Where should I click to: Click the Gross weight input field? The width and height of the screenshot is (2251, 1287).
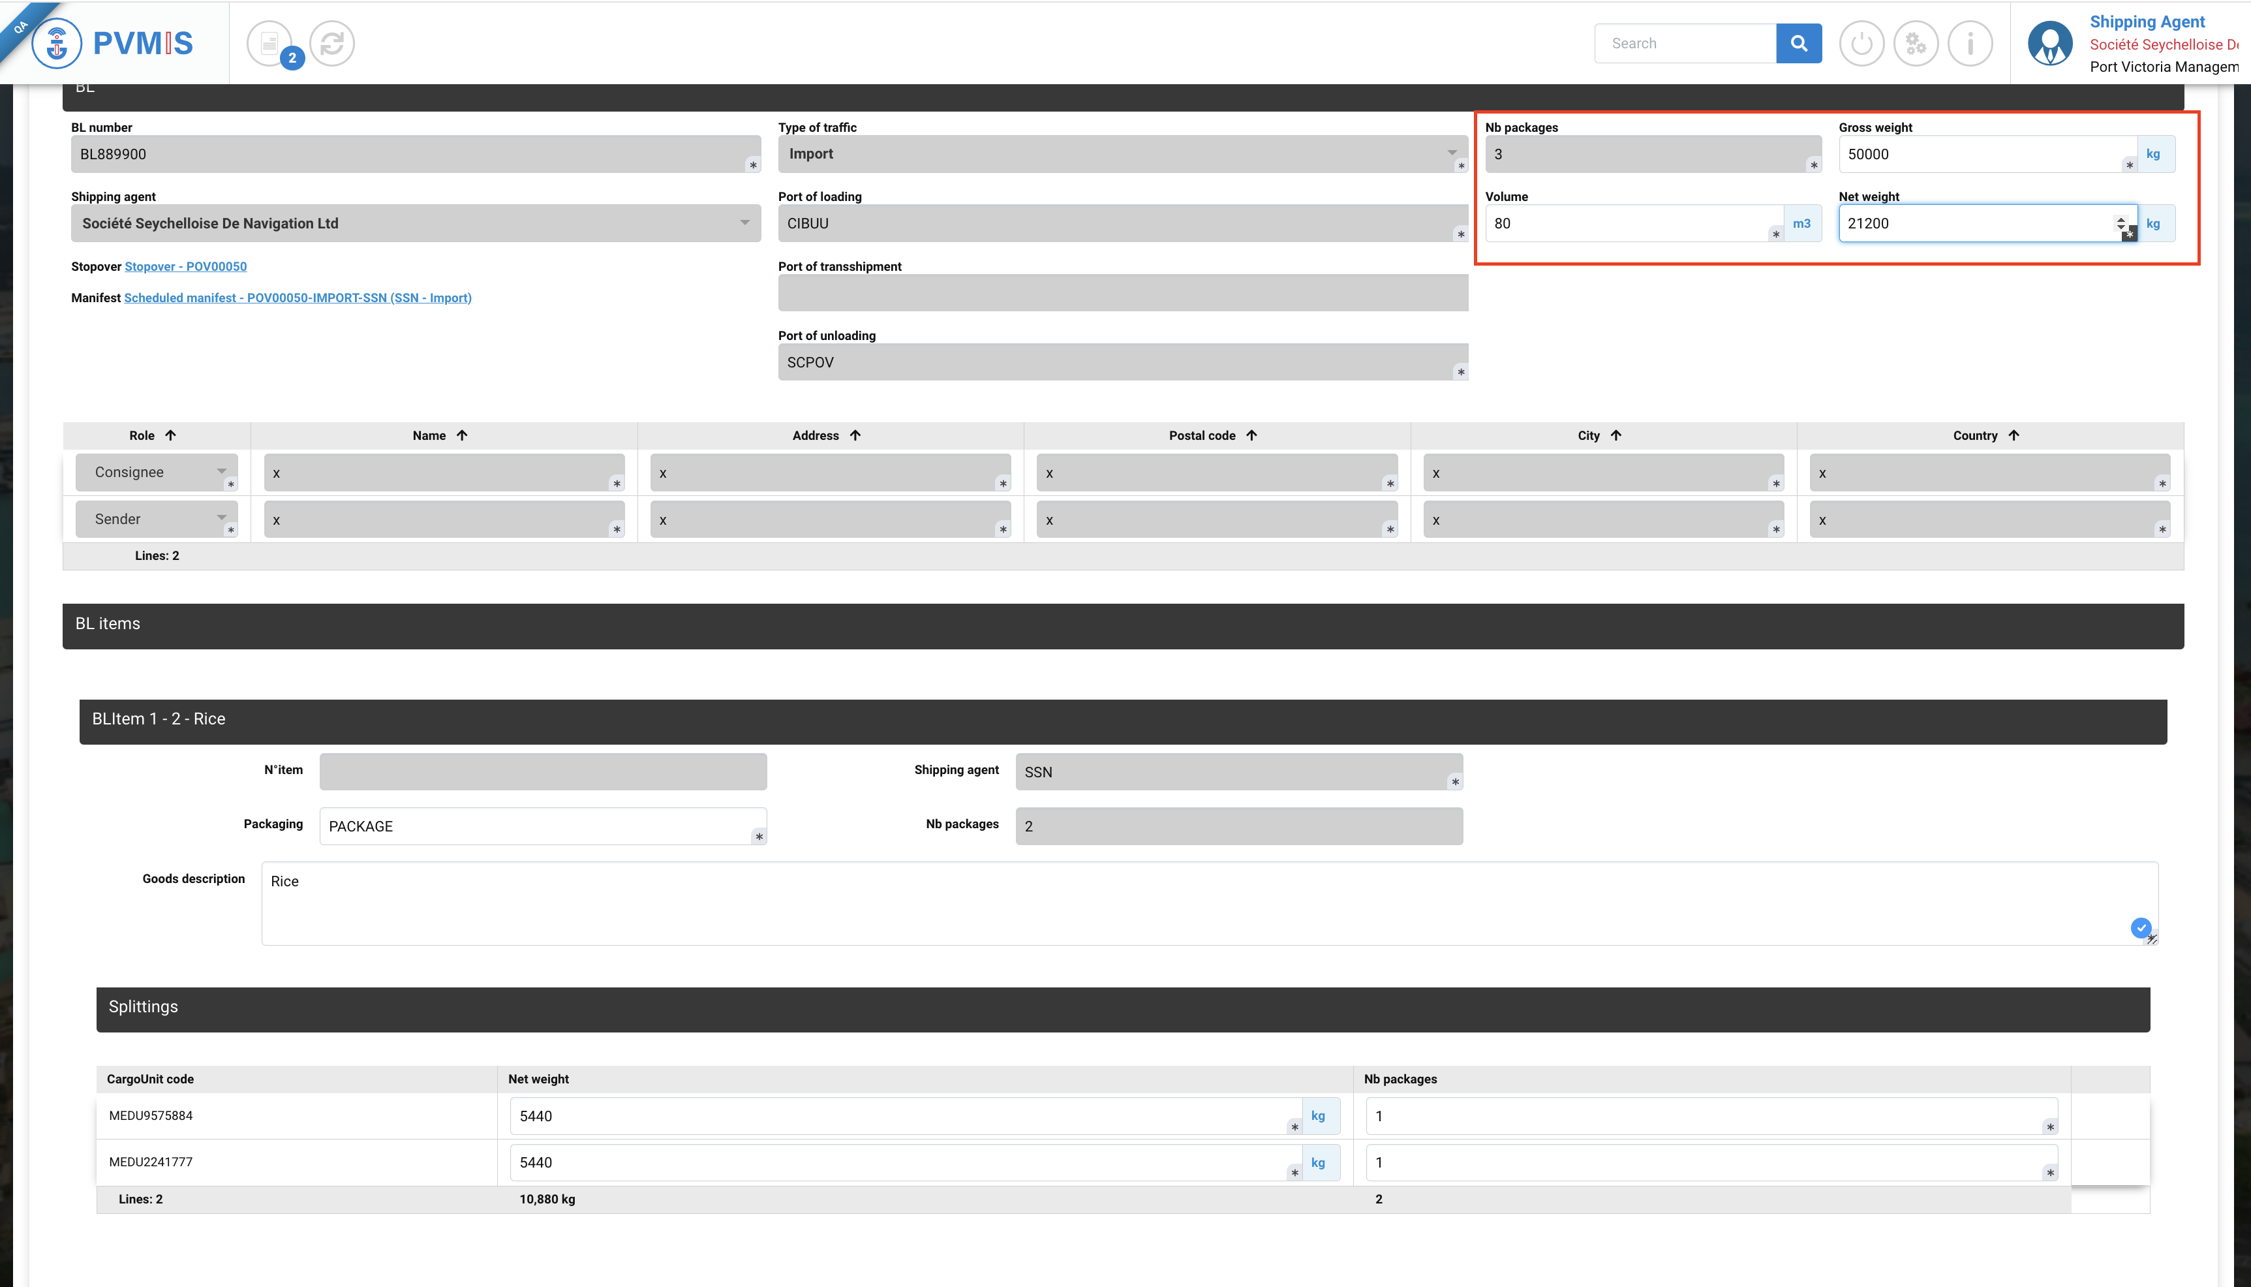tap(1979, 154)
